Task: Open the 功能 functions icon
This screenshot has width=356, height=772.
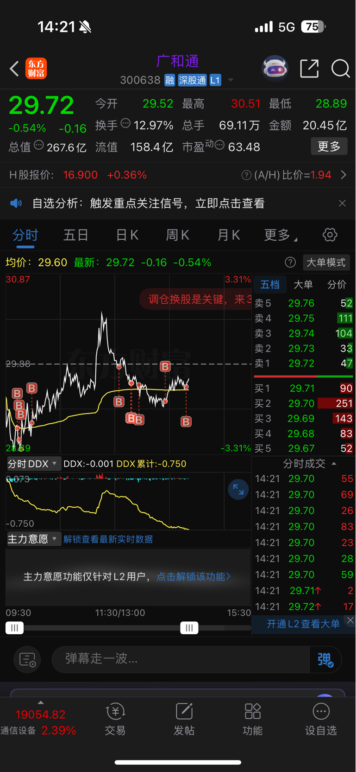Action: click(x=253, y=720)
